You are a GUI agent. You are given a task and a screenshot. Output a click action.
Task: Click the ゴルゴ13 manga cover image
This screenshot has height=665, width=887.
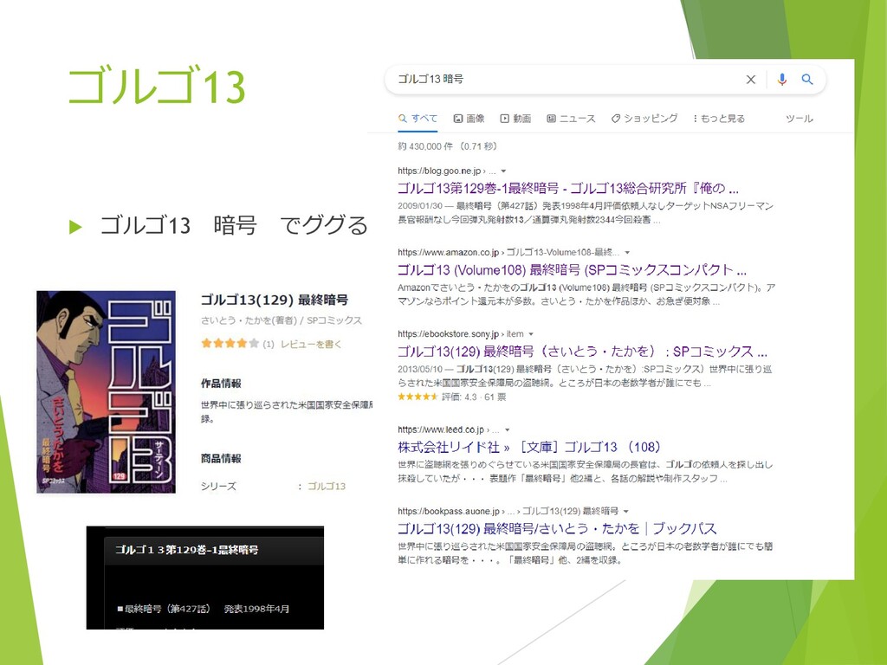click(x=107, y=392)
